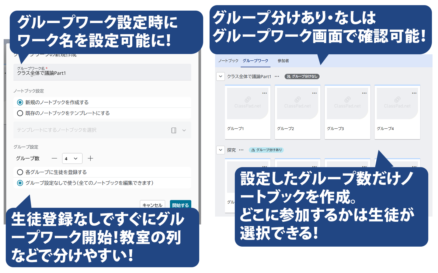This screenshot has width=438, height=273.
Task: Increase group count with the plus icon
Action: point(90,158)
